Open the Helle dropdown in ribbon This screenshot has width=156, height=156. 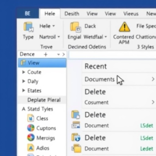[54, 26]
